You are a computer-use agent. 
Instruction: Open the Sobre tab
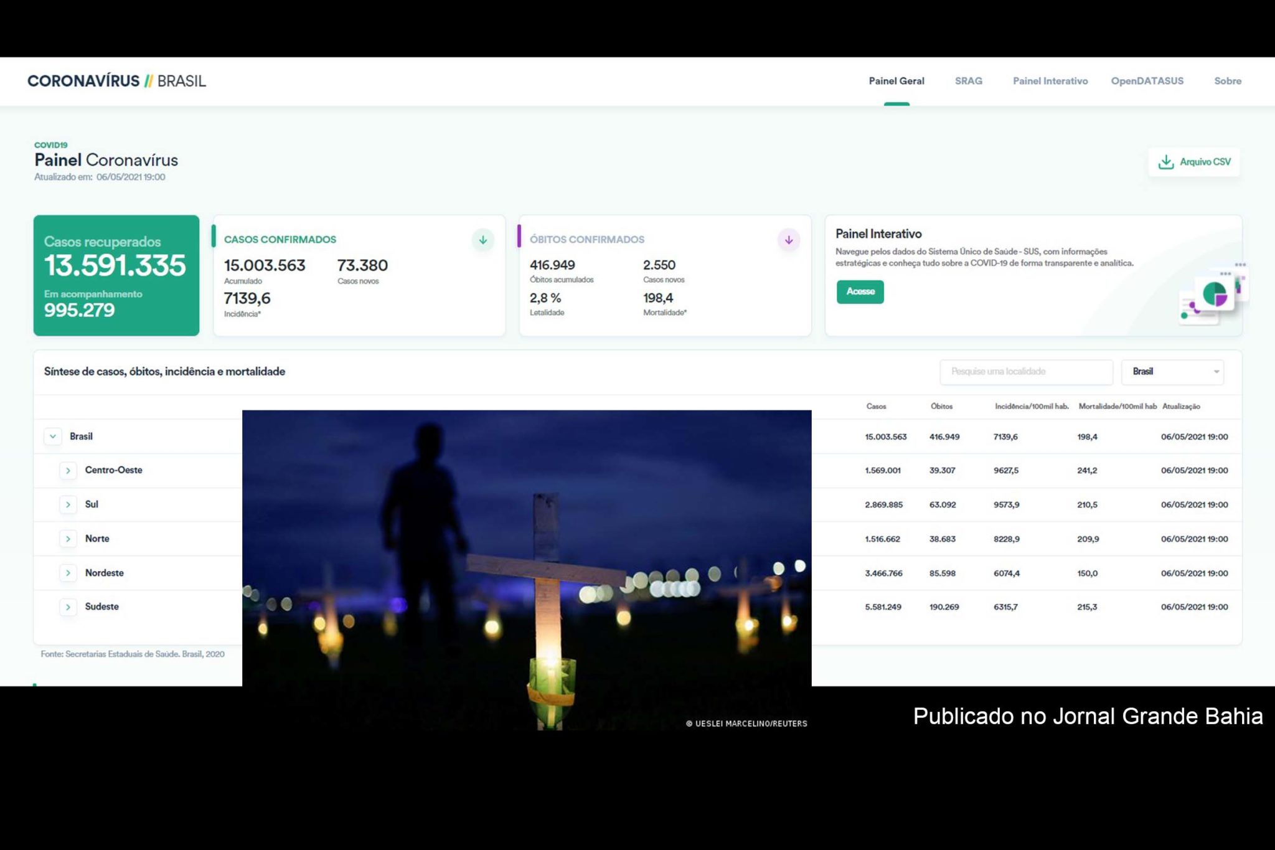coord(1227,81)
